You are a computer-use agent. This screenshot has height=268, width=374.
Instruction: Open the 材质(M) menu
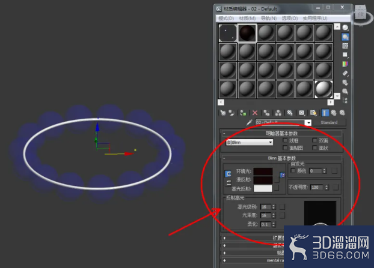point(247,19)
